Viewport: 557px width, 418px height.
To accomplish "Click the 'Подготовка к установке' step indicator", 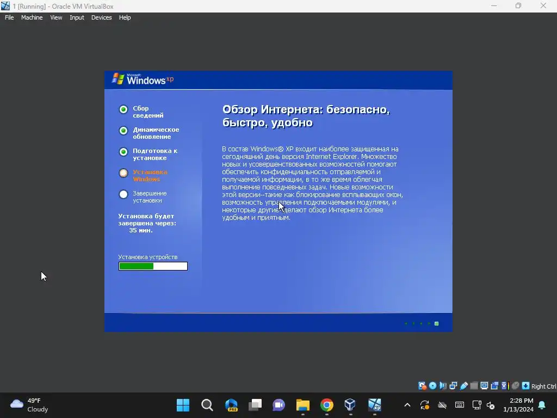I will 123,152.
